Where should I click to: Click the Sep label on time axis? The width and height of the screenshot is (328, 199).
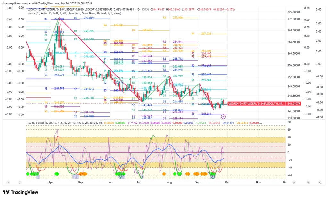[x=198, y=182]
